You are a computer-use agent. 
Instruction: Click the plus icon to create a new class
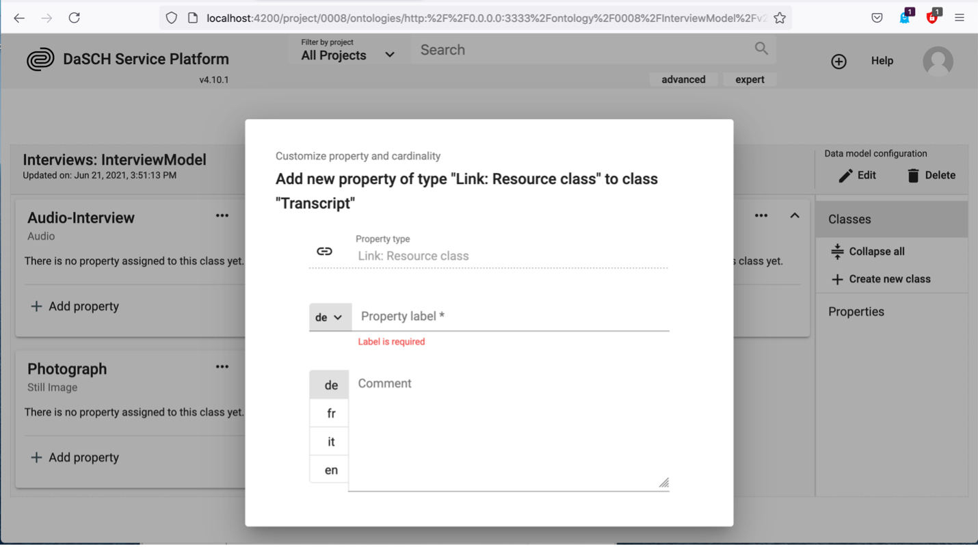(x=837, y=279)
